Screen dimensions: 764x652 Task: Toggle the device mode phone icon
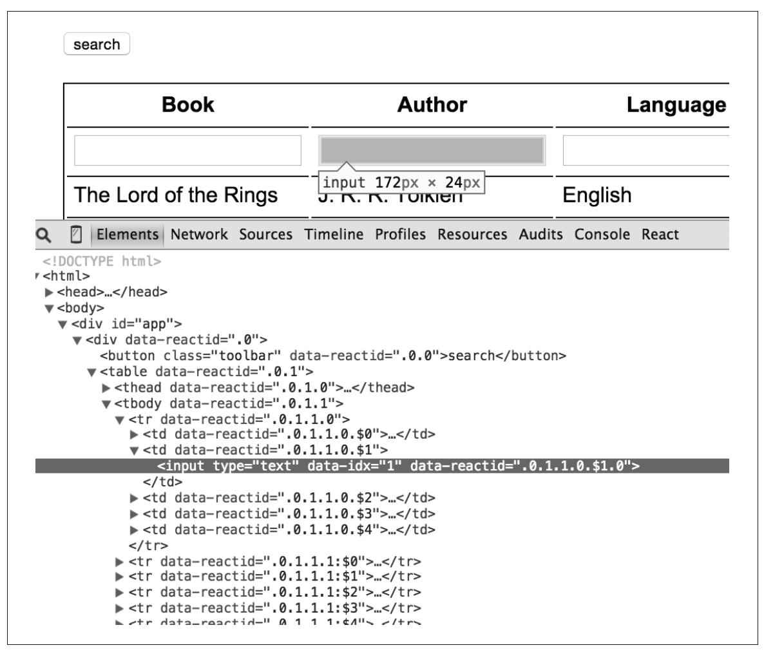pos(76,235)
